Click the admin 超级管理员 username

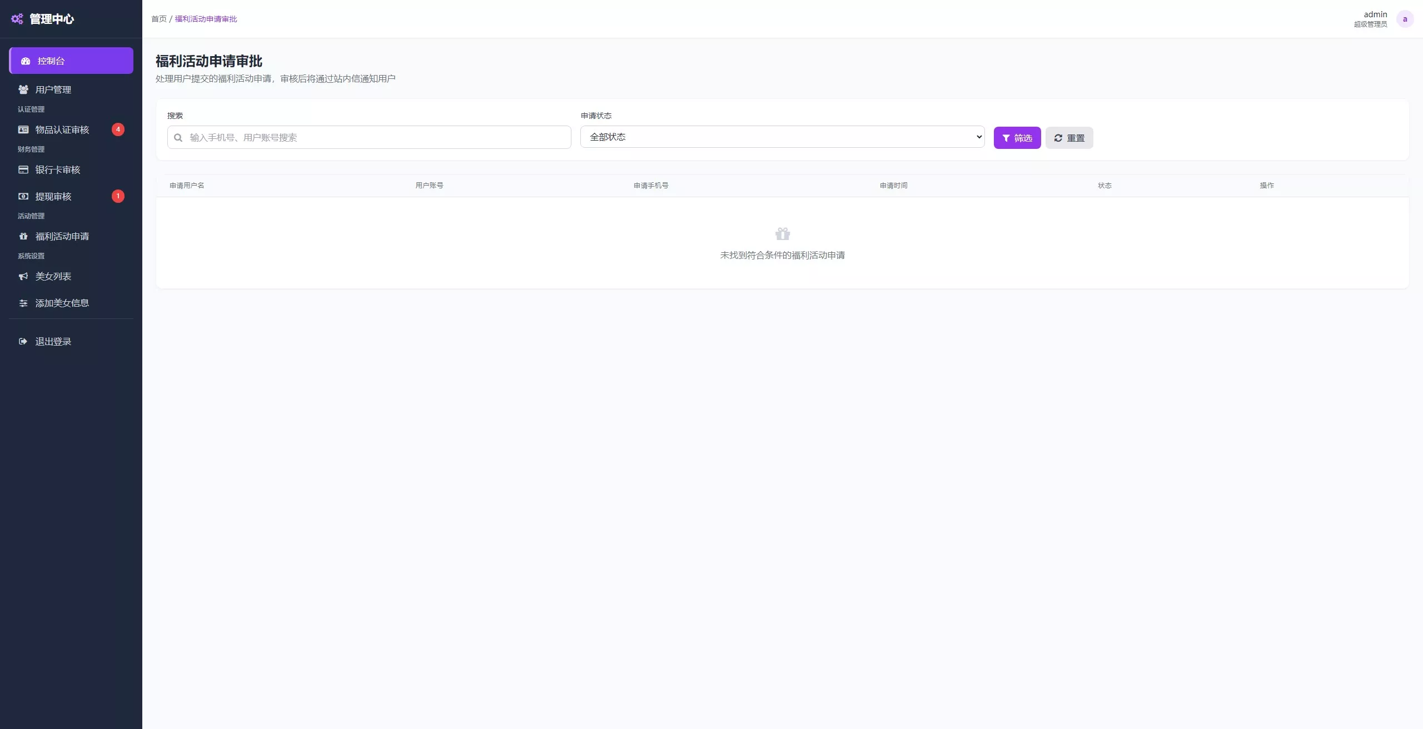tap(1375, 14)
